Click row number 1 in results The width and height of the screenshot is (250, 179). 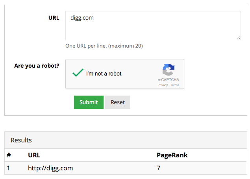point(8,168)
